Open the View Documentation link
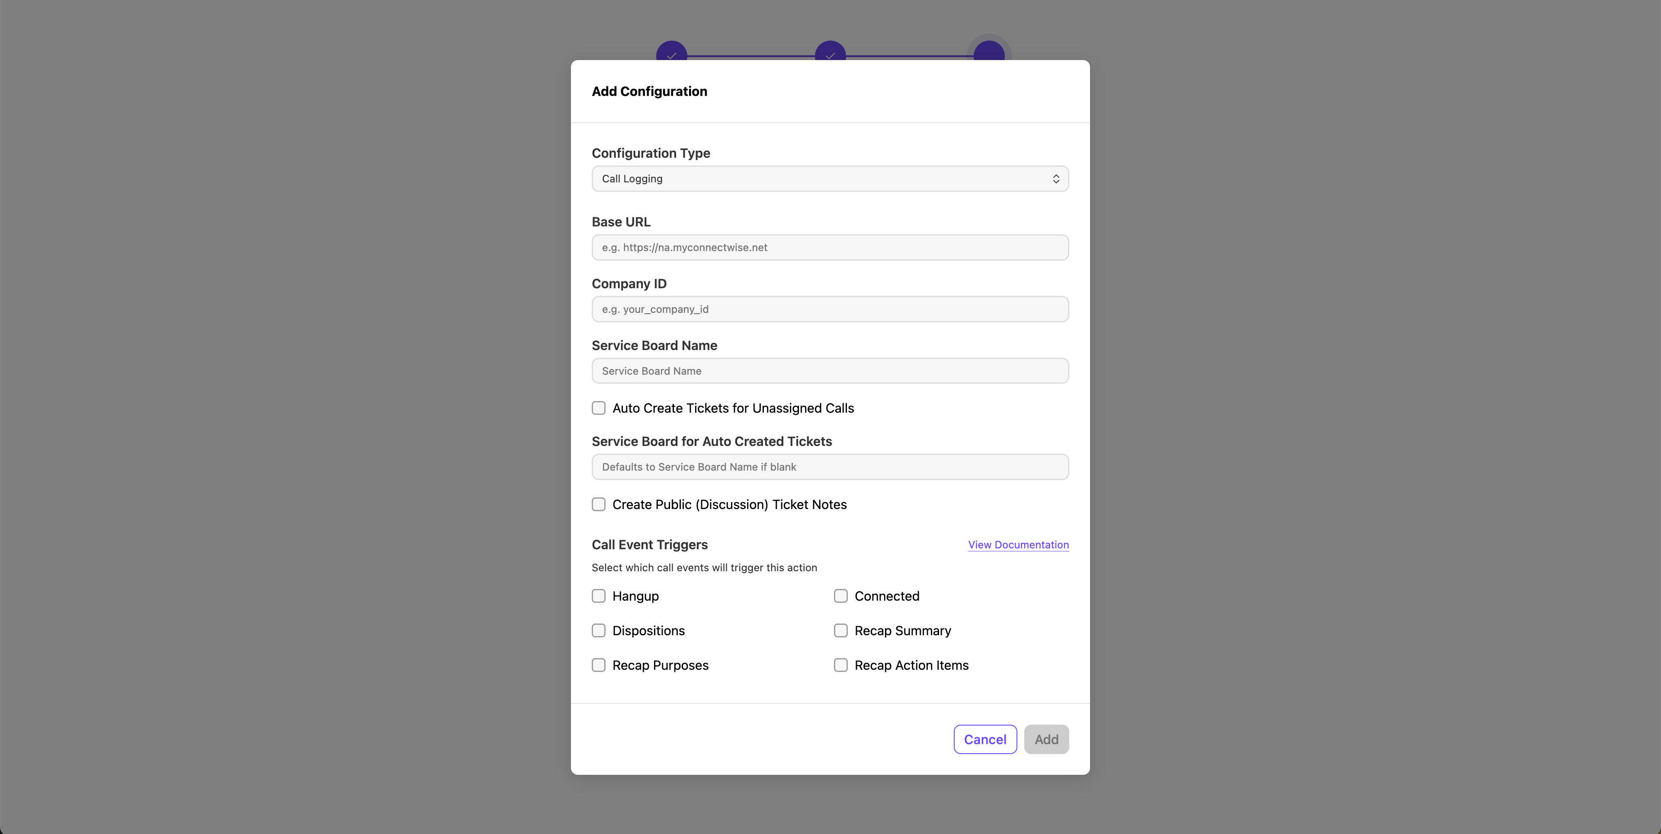1661x834 pixels. tap(1018, 545)
